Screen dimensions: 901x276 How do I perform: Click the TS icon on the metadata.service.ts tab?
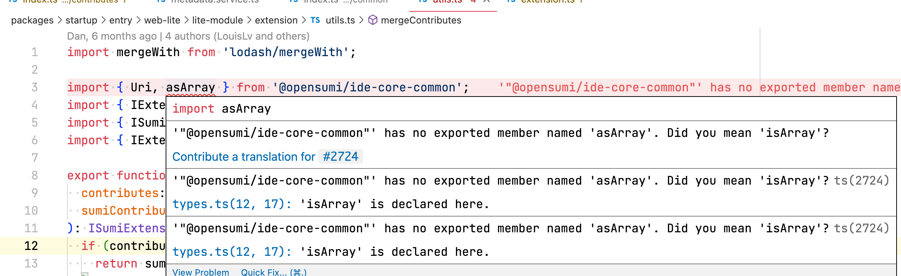point(160,1)
